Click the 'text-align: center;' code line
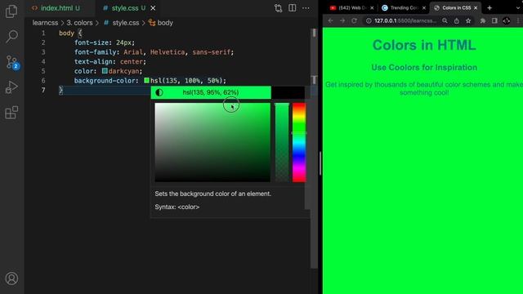This screenshot has width=523, height=294. 110,62
